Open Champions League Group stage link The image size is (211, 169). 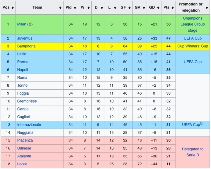pos(193,24)
